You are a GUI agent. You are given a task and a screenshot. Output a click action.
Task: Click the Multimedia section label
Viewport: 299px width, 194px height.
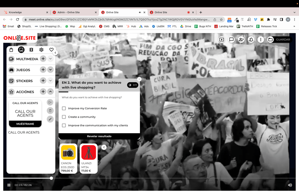tap(27, 59)
